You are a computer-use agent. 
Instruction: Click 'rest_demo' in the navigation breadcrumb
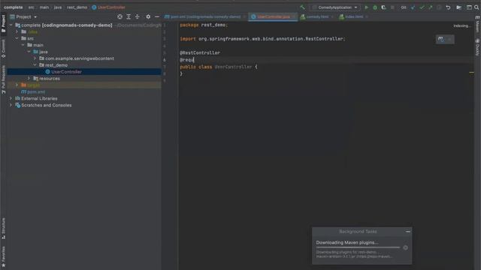[x=77, y=7]
